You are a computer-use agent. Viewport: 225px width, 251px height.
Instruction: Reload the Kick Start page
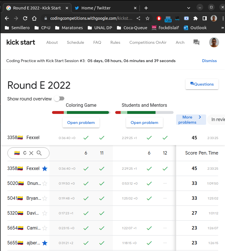(x=25, y=18)
